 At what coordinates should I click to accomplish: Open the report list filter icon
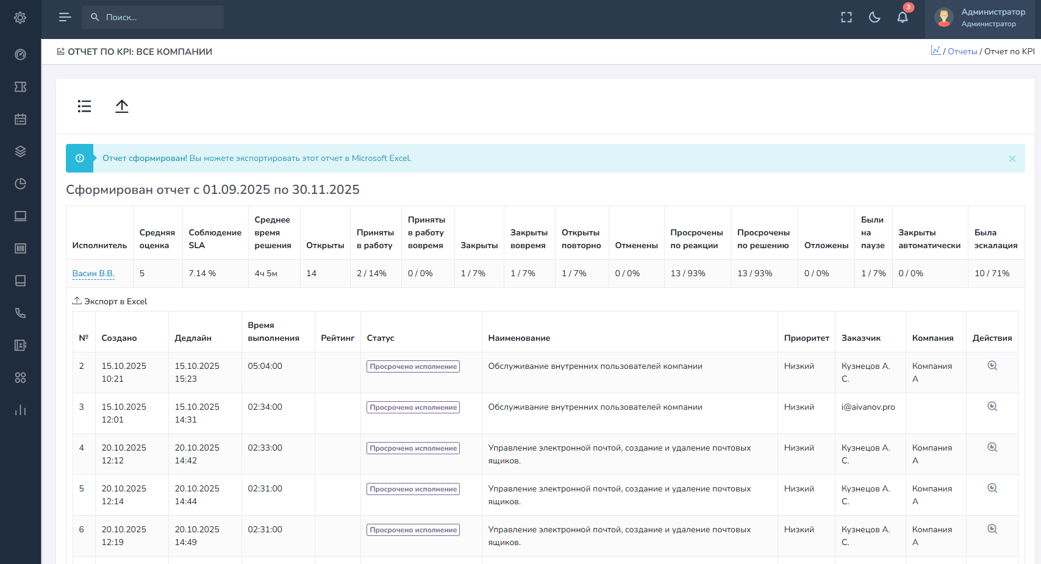pyautogui.click(x=84, y=106)
